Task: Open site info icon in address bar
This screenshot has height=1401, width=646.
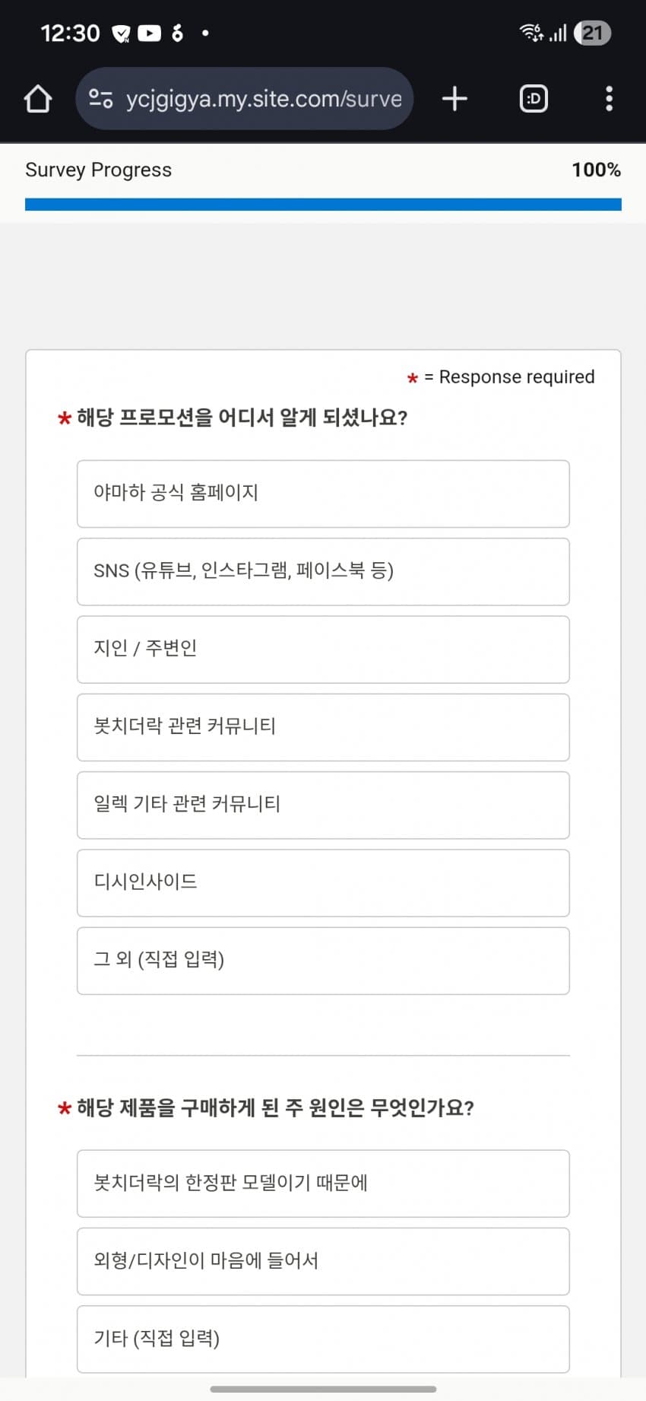Action: [x=101, y=99]
